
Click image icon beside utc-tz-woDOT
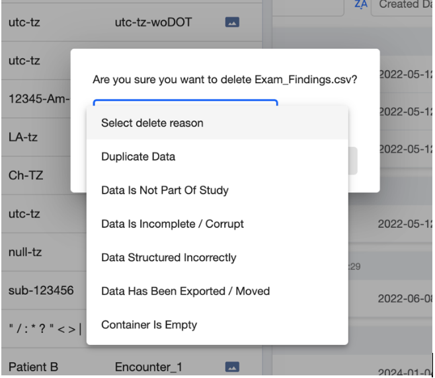232,22
